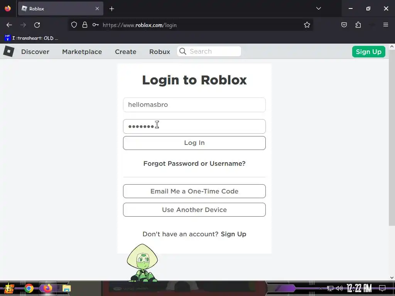Click the Firefox icon next to the tab strip
The image size is (395, 296).
[8, 8]
